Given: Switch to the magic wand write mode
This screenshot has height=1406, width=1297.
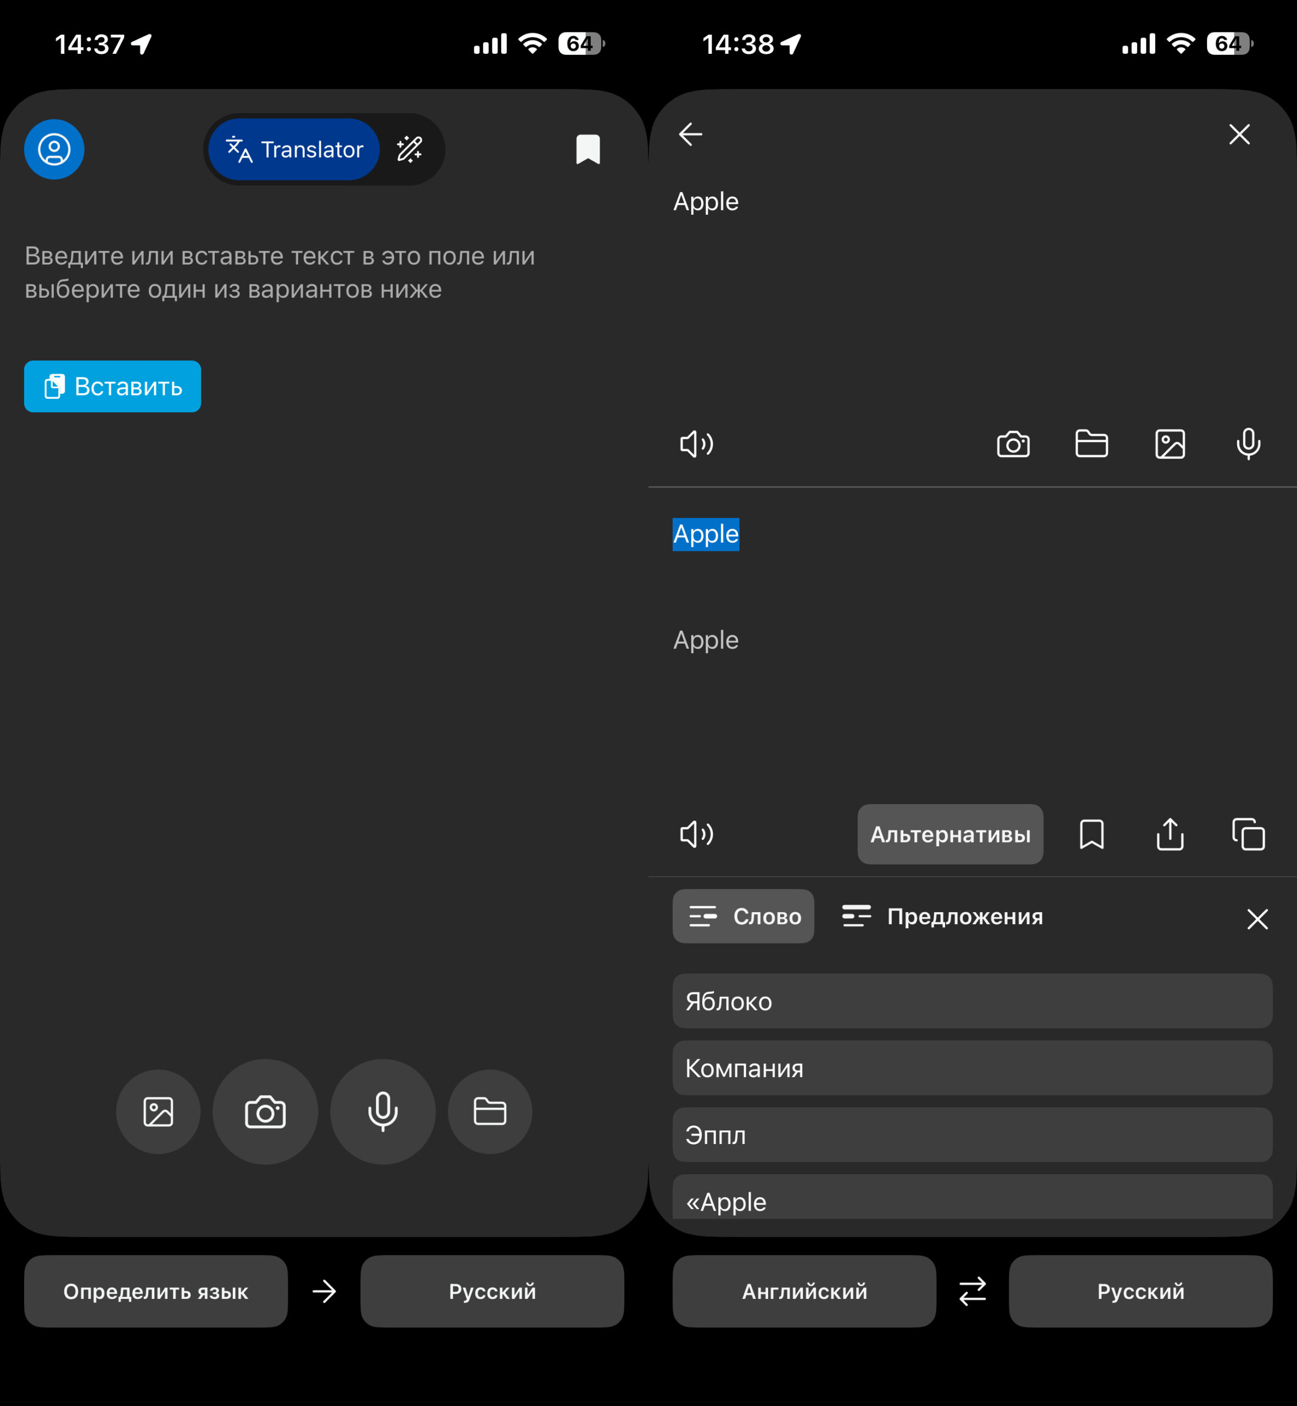Looking at the screenshot, I should 409,149.
